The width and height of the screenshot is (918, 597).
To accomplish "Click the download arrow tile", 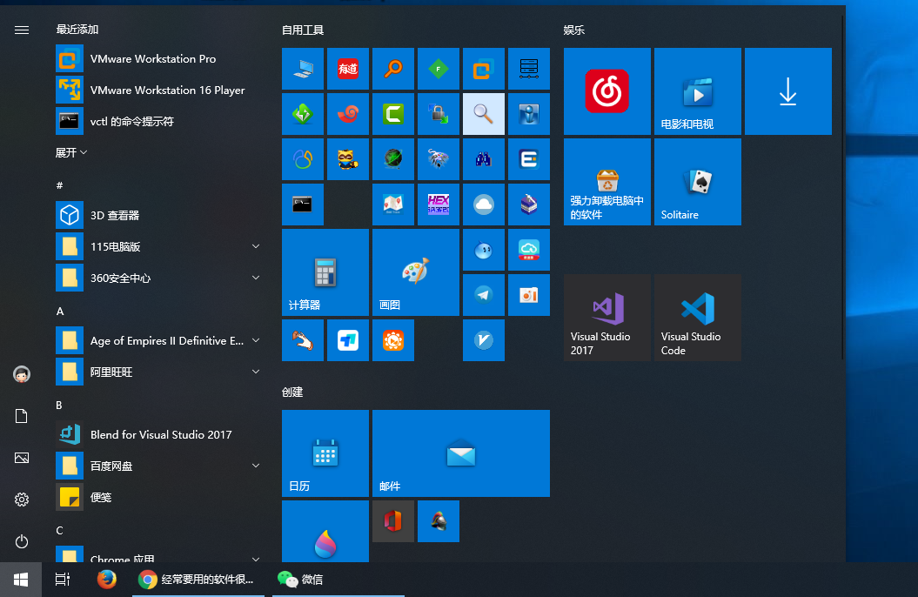I will (x=788, y=91).
